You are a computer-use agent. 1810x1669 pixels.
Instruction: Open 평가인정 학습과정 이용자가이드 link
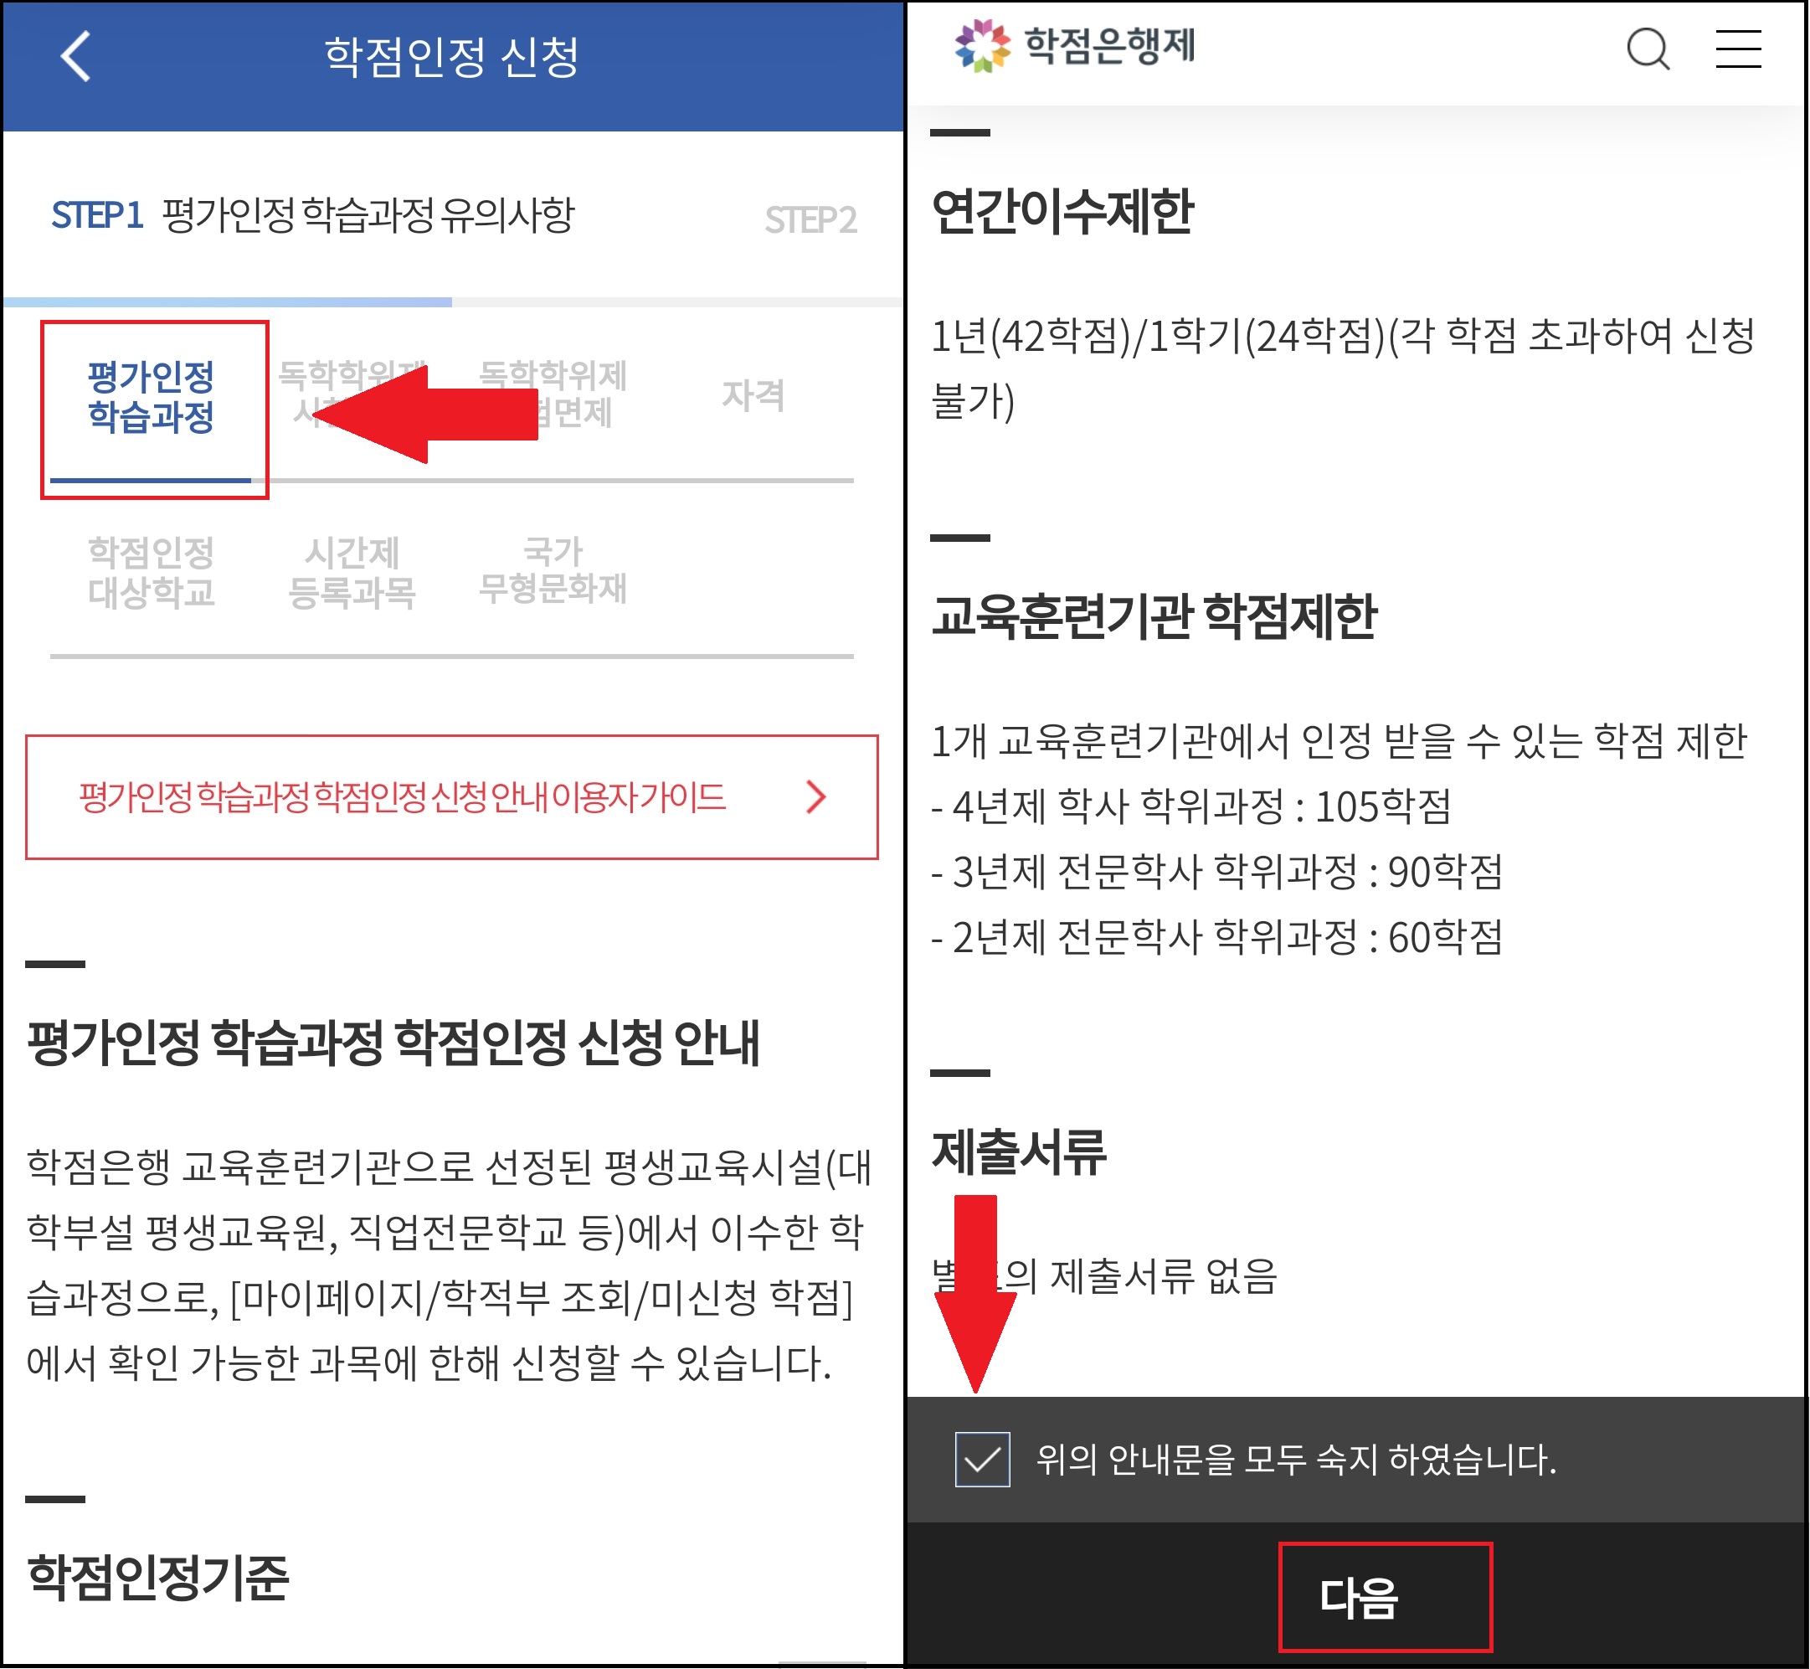(403, 796)
